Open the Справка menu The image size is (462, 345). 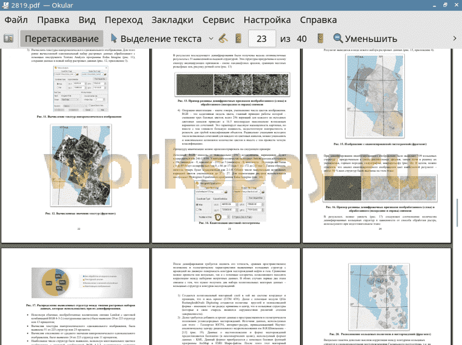(318, 20)
